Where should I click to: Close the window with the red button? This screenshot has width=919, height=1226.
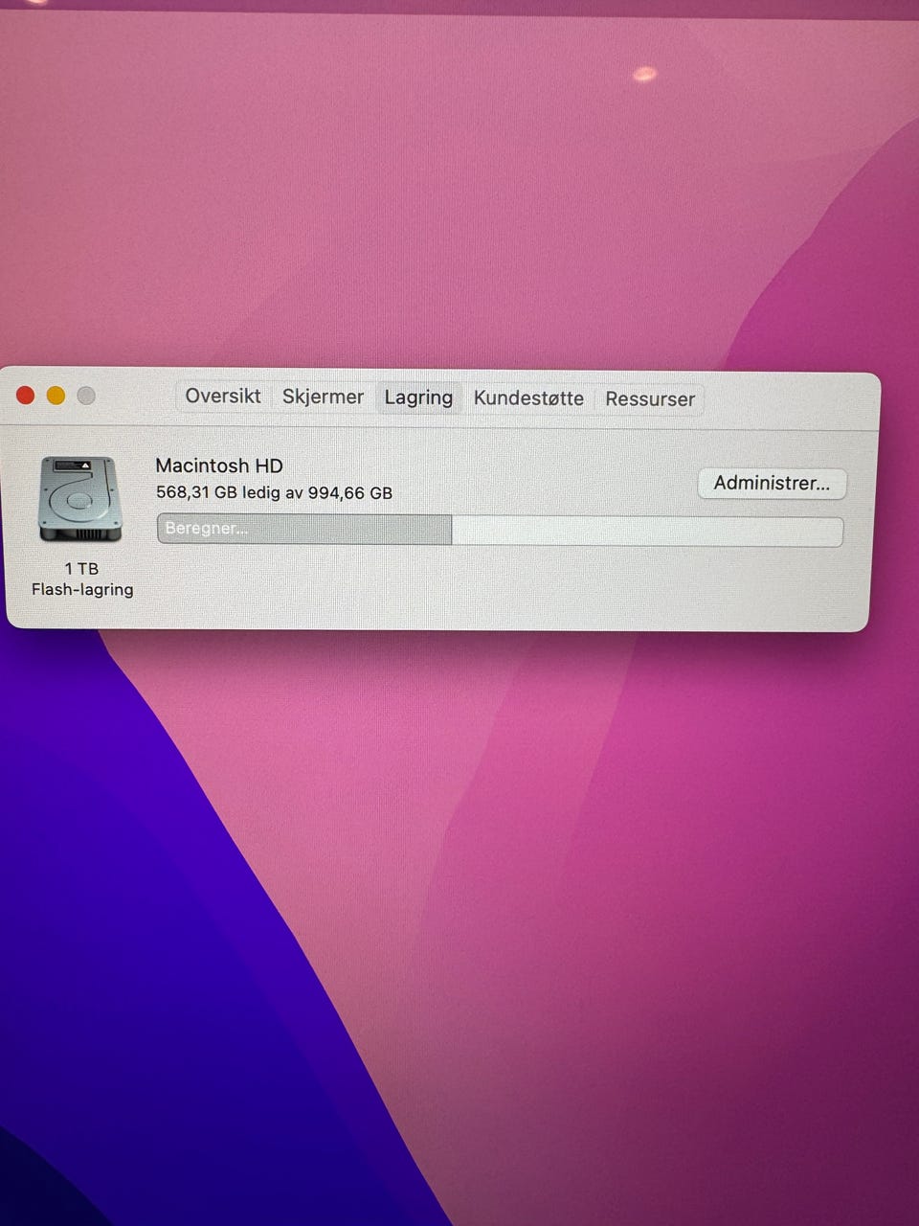(x=26, y=396)
